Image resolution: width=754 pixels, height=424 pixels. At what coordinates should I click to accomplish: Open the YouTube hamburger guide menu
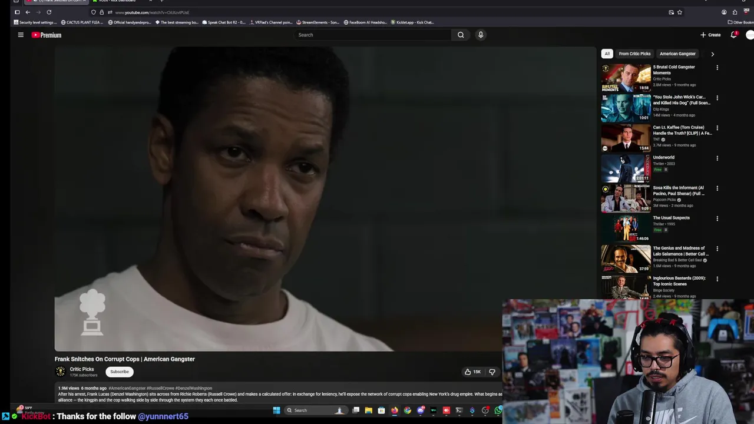(x=21, y=35)
